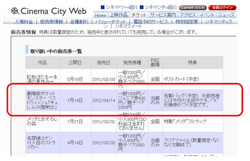The height and width of the screenshot is (161, 250).
Task: Click 当館のみ in the コナン row
Action: click(155, 142)
